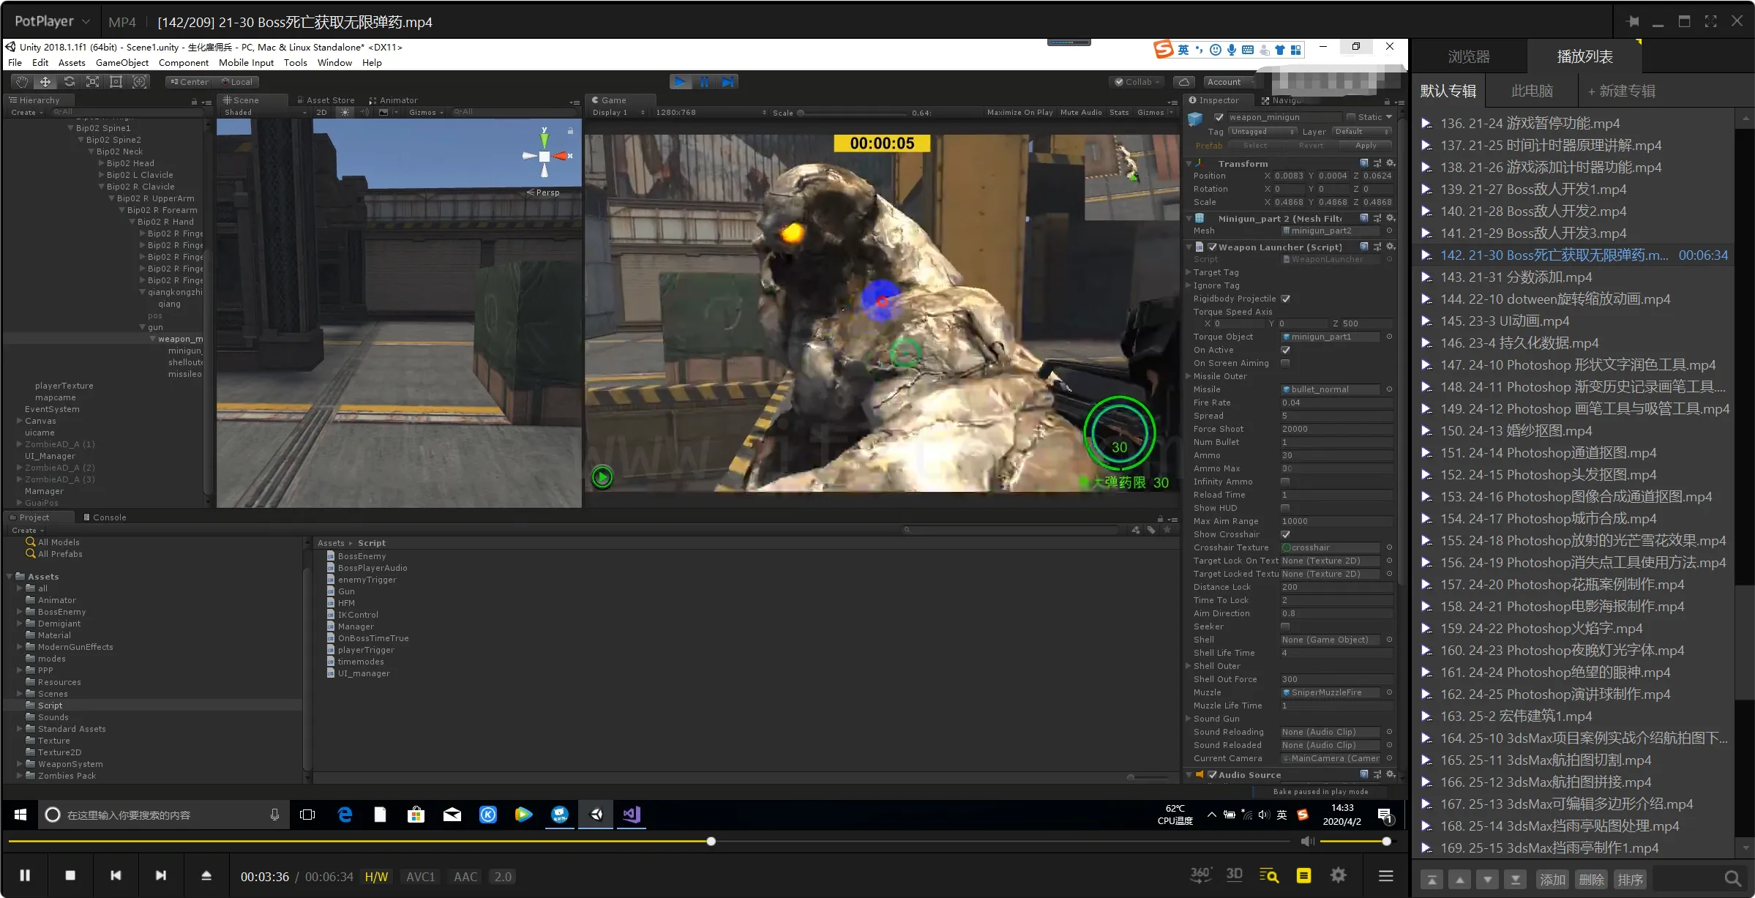Expand the Canvas item in Hierarchy
The width and height of the screenshot is (1755, 898).
pos(20,421)
